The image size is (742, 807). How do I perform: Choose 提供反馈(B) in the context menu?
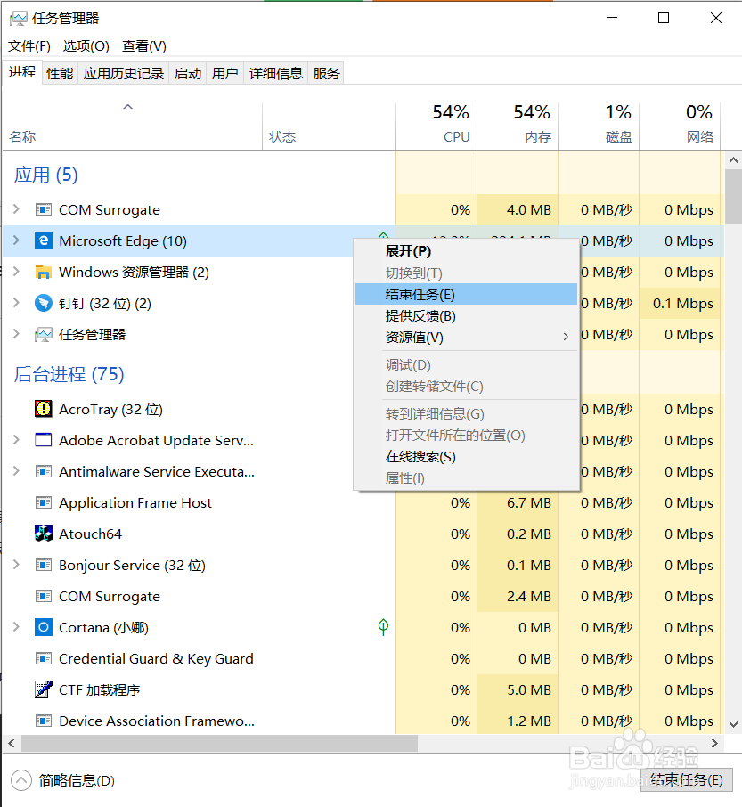[x=466, y=315]
